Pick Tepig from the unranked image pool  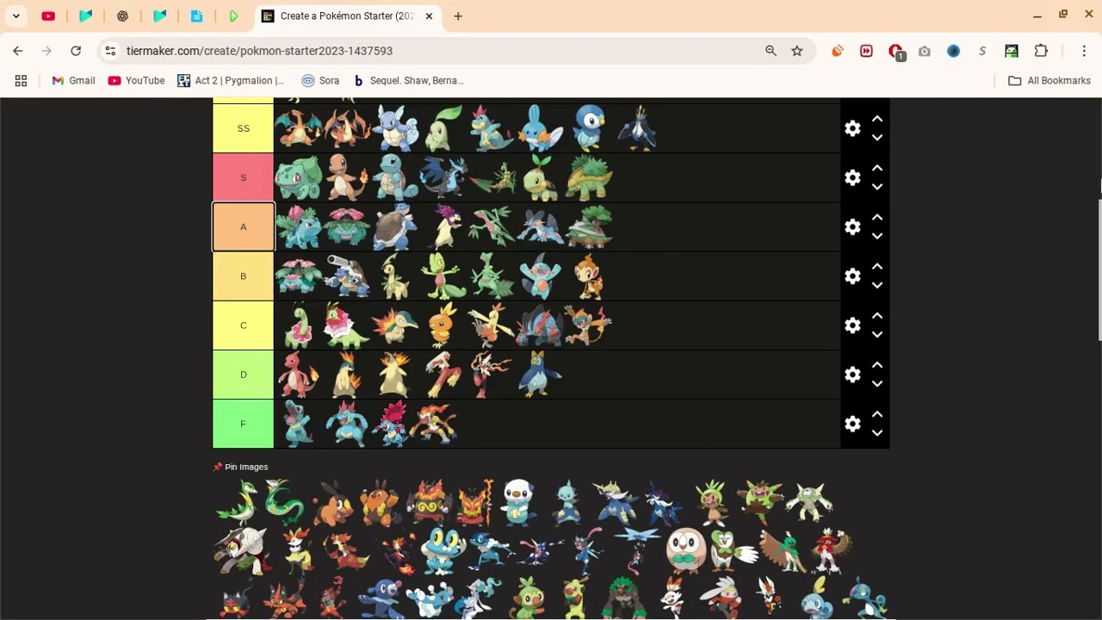click(x=332, y=502)
